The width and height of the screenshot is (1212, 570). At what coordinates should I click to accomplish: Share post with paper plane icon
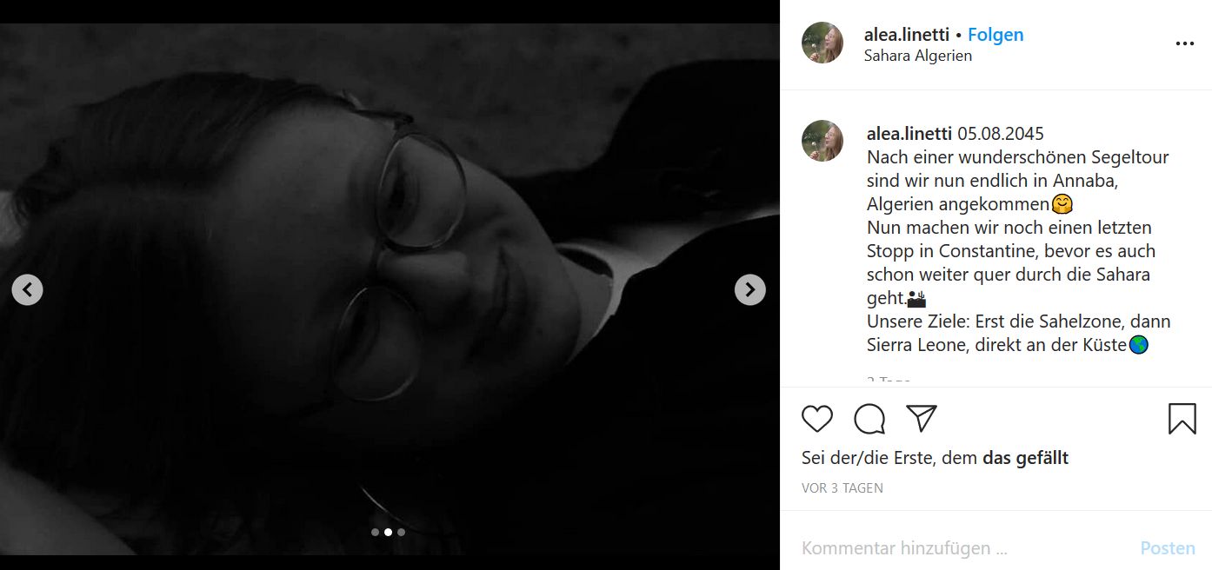tap(921, 418)
